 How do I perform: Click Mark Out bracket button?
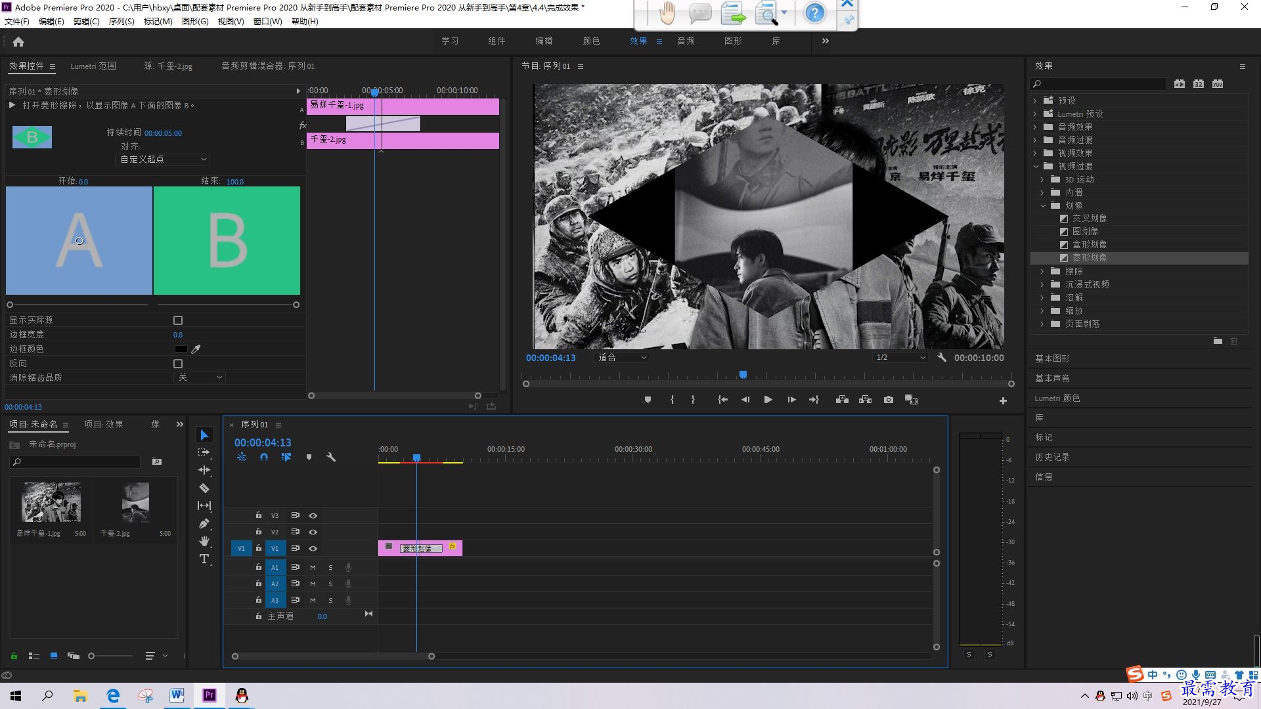pyautogui.click(x=693, y=400)
